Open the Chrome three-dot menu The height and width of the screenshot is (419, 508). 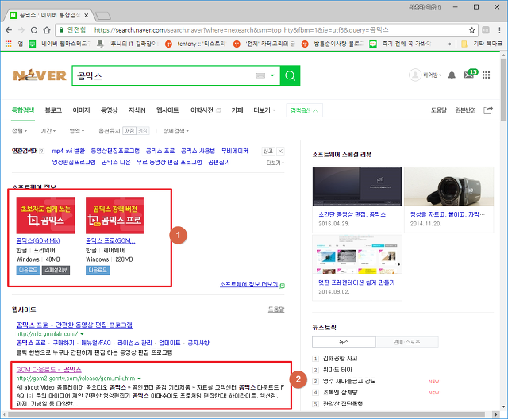click(x=499, y=30)
